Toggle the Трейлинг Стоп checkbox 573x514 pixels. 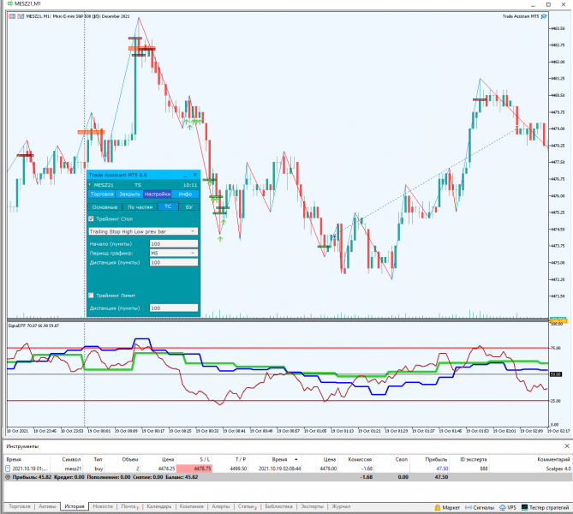[x=91, y=218]
